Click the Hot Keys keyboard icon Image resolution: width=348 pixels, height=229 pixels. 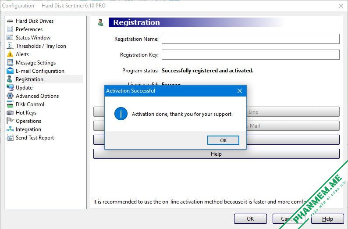tap(10, 113)
